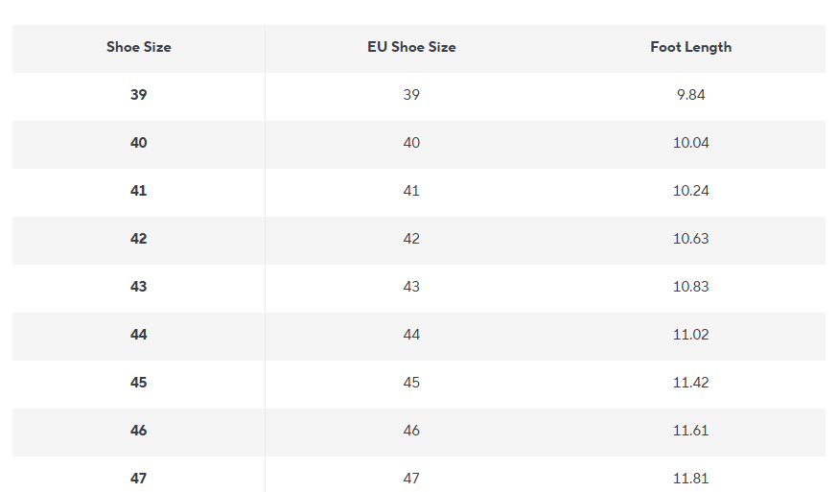
Task: Select EU Shoe Size 46 cell
Action: click(411, 431)
